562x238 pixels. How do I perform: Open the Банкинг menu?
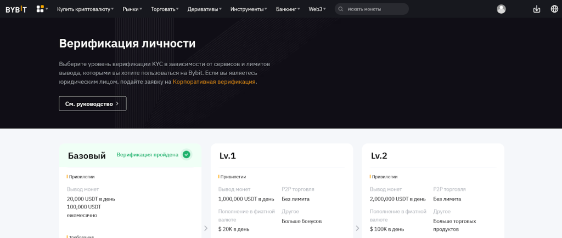coord(288,9)
